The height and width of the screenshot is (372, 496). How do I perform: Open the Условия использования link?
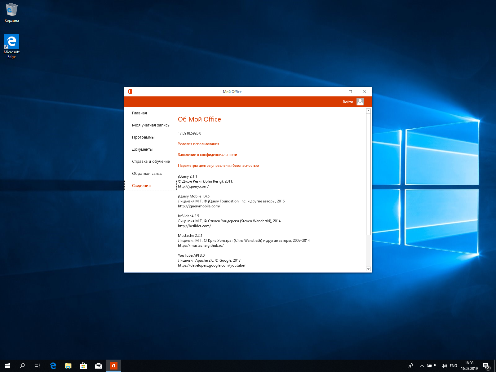pyautogui.click(x=198, y=144)
